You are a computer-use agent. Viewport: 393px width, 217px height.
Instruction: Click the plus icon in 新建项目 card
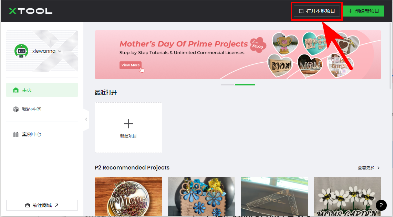click(128, 124)
